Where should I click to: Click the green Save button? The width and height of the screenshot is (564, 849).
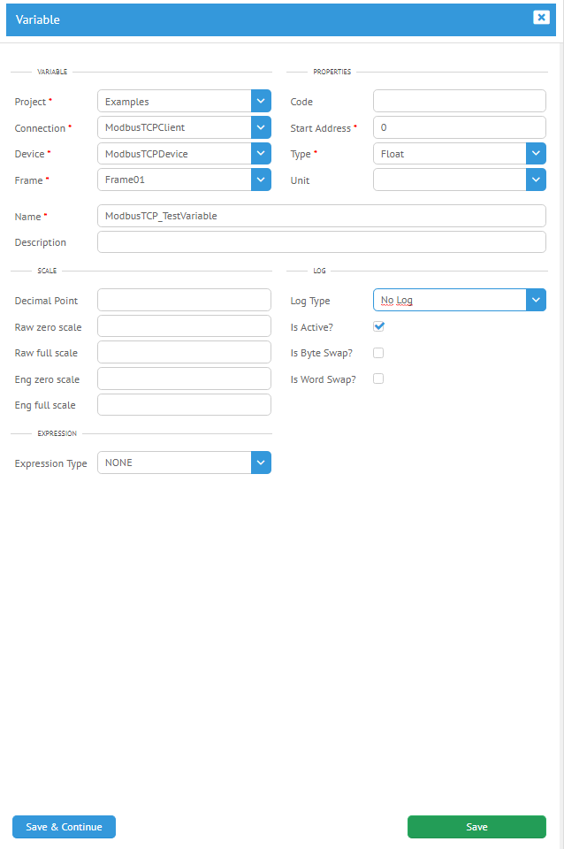click(x=476, y=827)
